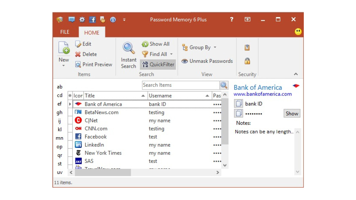Filter by letters ef
Image resolution: width=356 pixels, height=200 pixels.
[x=60, y=104]
